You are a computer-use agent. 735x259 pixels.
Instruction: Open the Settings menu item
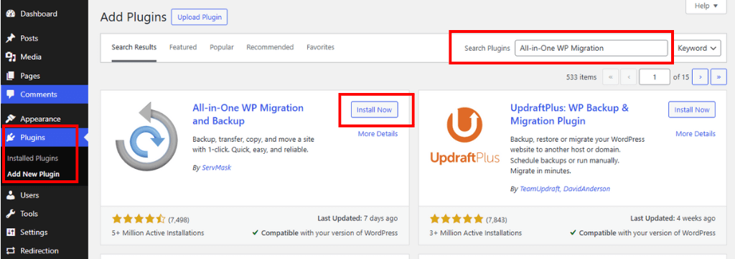[x=44, y=233]
